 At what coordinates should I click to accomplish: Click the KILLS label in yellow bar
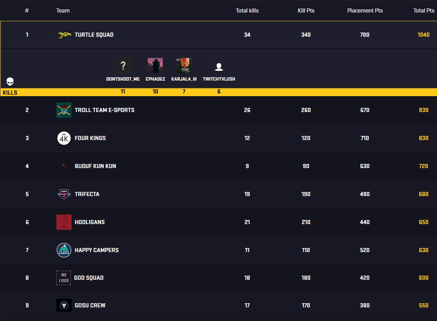(10, 92)
